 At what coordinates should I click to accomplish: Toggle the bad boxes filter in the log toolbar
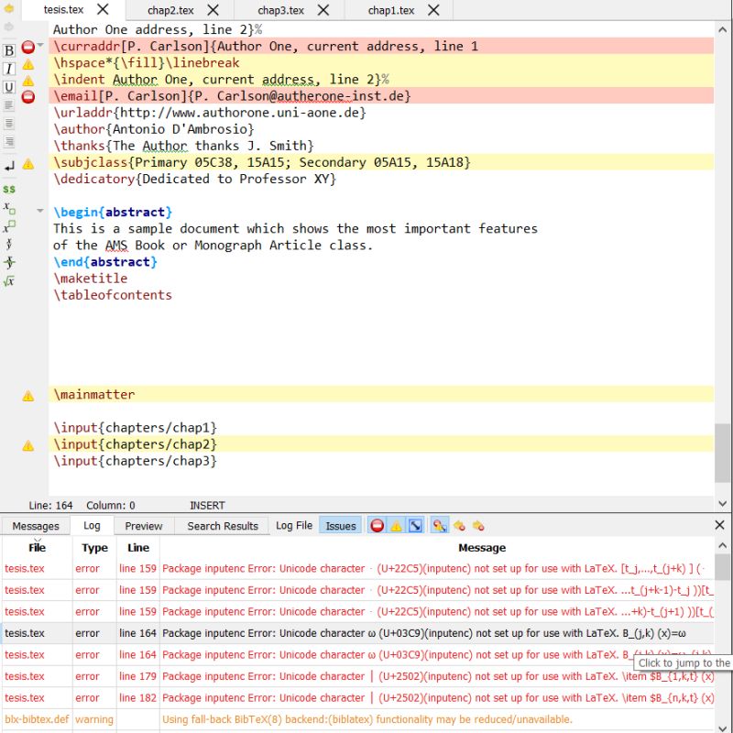pyautogui.click(x=417, y=525)
